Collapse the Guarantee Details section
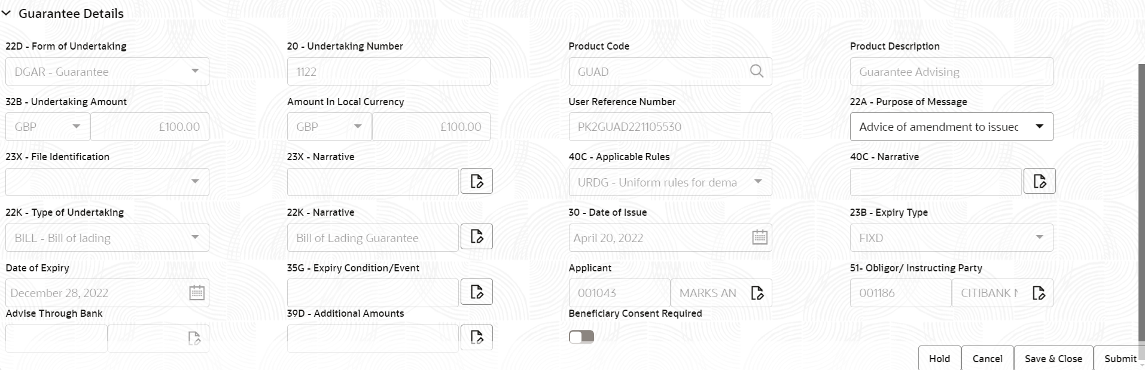 [7, 13]
